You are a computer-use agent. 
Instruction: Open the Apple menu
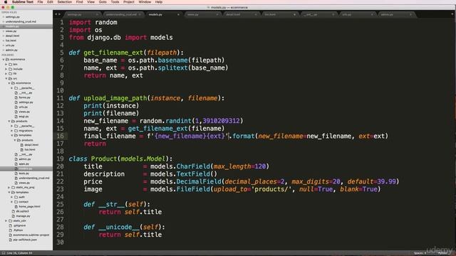point(5,1)
